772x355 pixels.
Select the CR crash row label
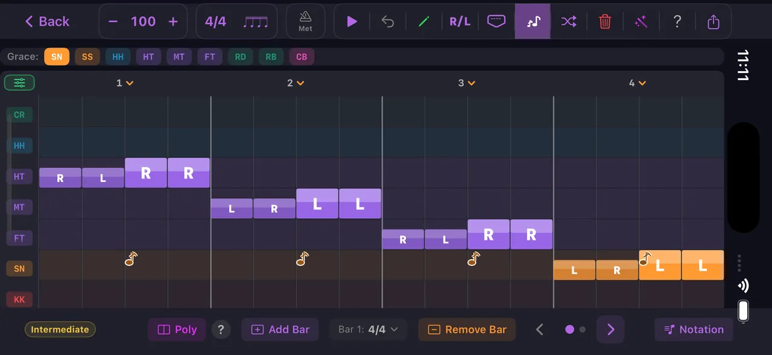(x=19, y=115)
